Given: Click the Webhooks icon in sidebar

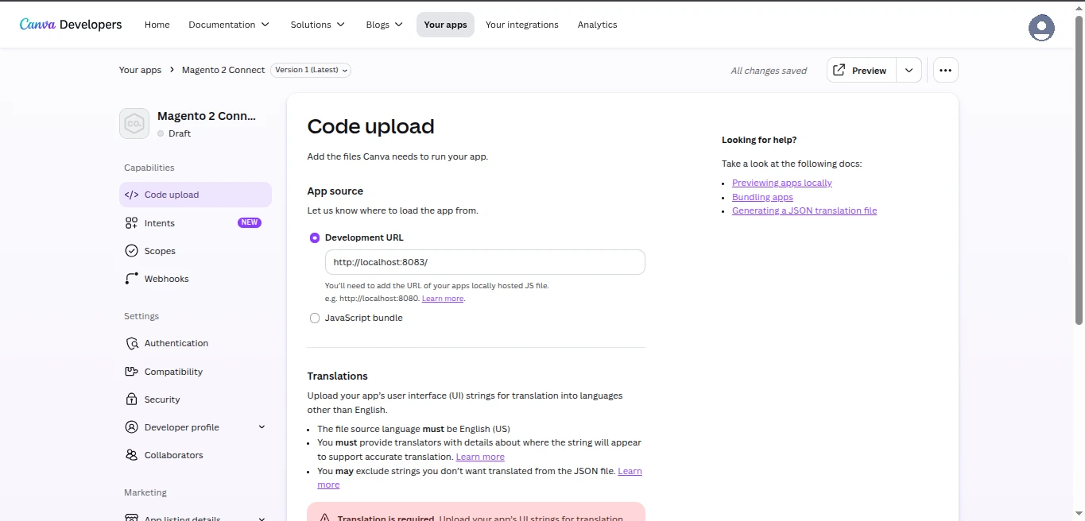Looking at the screenshot, I should click(132, 279).
